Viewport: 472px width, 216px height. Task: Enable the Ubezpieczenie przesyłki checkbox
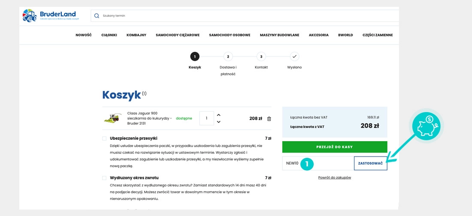tap(104, 139)
